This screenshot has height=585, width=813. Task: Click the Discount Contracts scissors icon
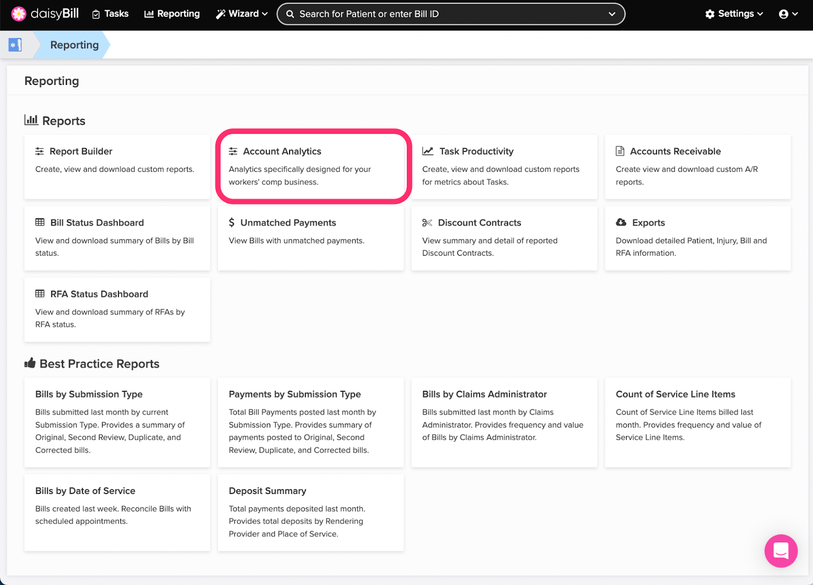(x=427, y=223)
